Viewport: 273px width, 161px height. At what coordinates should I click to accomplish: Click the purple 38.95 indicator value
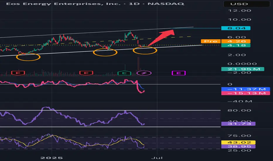[238, 146]
